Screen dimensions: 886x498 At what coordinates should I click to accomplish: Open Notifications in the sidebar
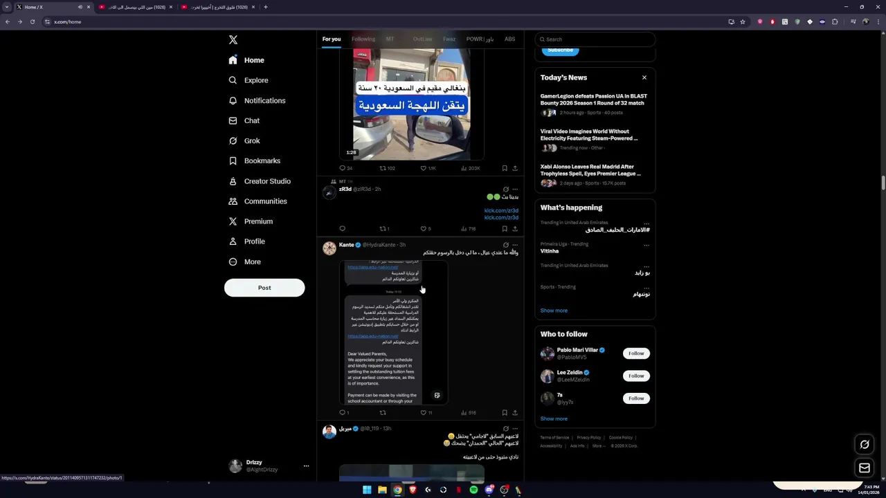tap(257, 100)
